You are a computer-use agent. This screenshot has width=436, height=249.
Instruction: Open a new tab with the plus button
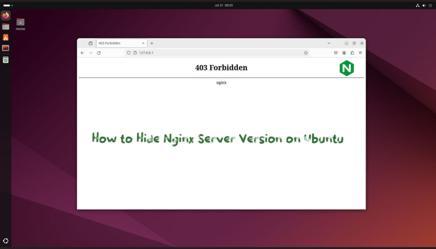coord(152,43)
